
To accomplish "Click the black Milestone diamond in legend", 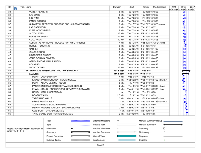I will [72, 128].
